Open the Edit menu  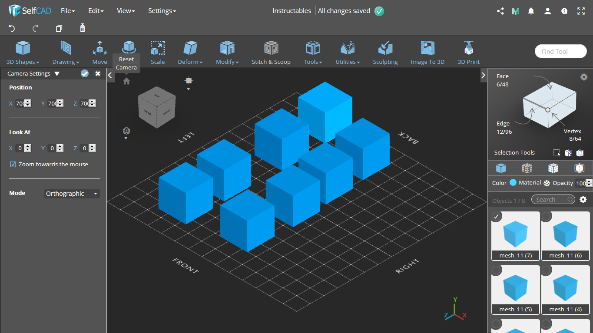(x=96, y=11)
